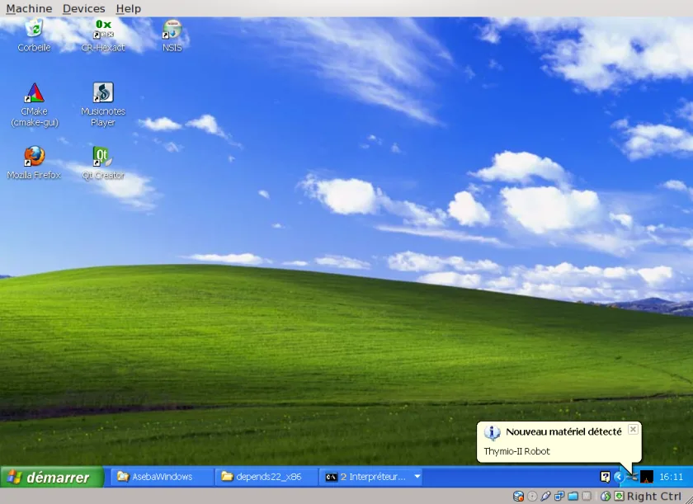Open the démarrer start menu
This screenshot has height=504, width=693.
52,477
